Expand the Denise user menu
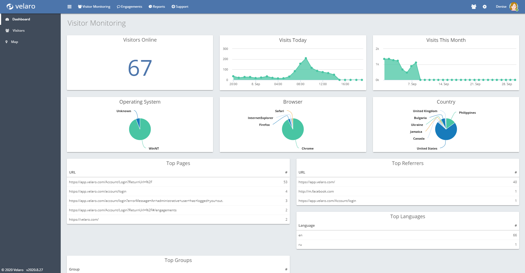Screen dimensions: 525x273 pyautogui.click(x=501, y=7)
